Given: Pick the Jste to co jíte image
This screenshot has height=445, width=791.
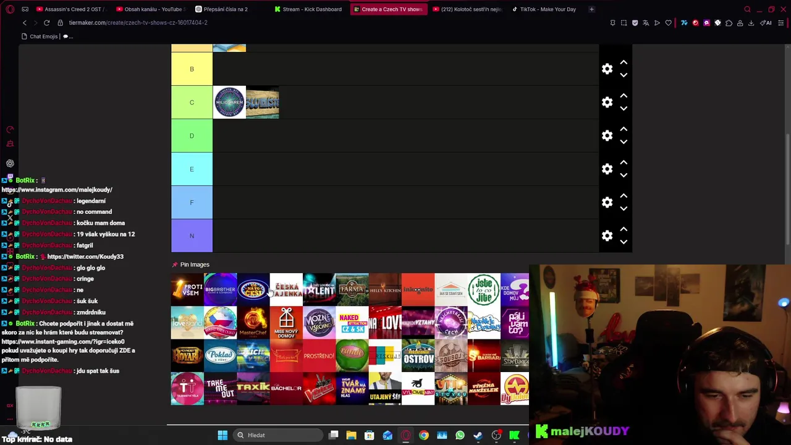Looking at the screenshot, I should (484, 289).
